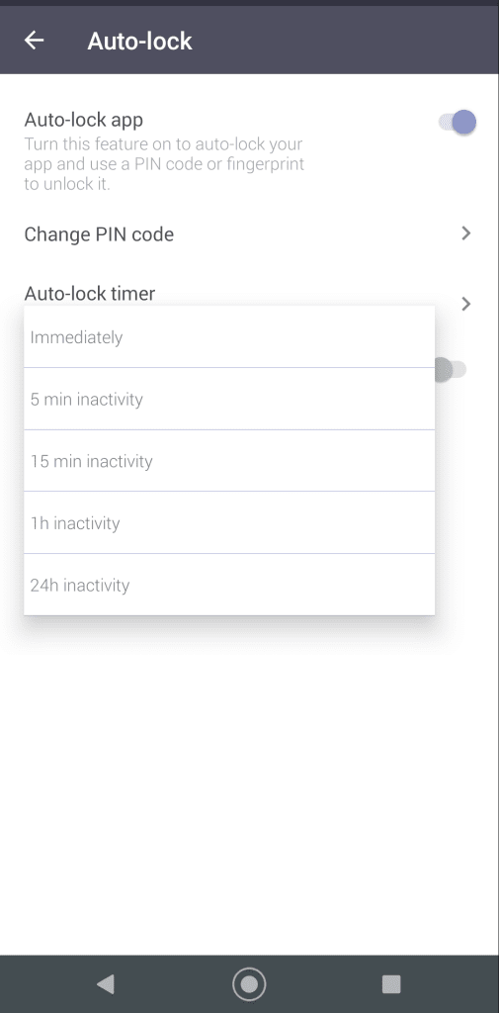The width and height of the screenshot is (499, 1013).
Task: Toggle the Auto-lock app switch
Action: click(x=457, y=122)
